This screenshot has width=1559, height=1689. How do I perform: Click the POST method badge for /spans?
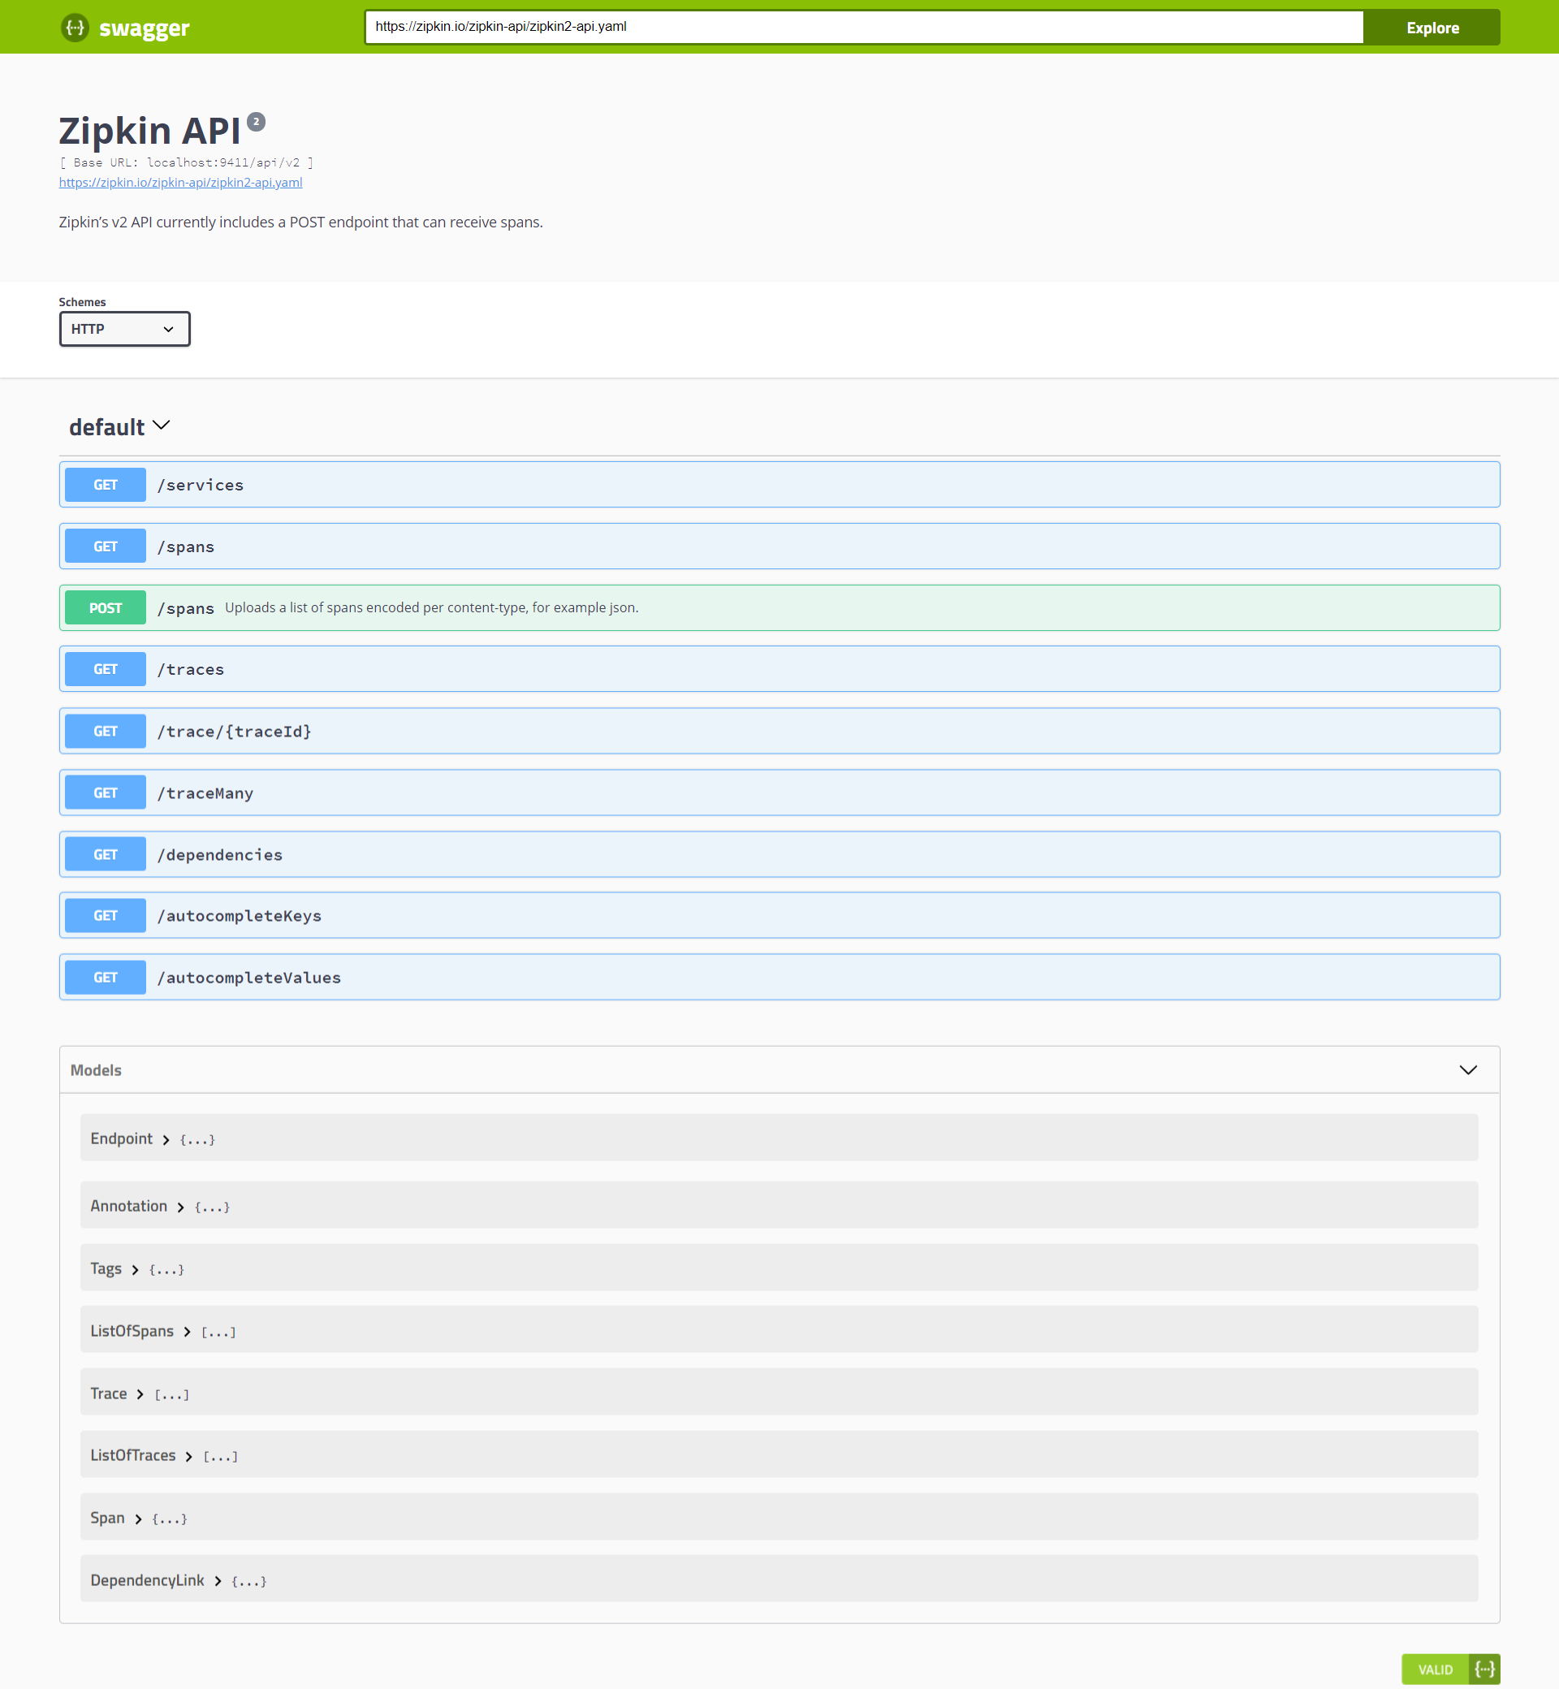coord(105,607)
